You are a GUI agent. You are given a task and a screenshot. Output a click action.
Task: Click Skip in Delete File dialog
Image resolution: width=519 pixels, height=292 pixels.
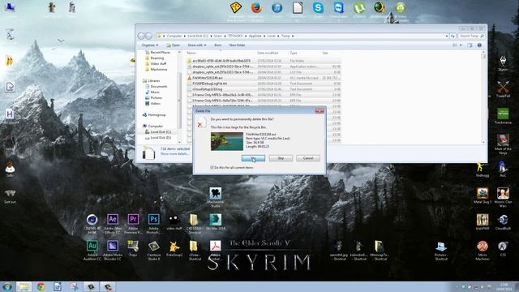point(281,158)
